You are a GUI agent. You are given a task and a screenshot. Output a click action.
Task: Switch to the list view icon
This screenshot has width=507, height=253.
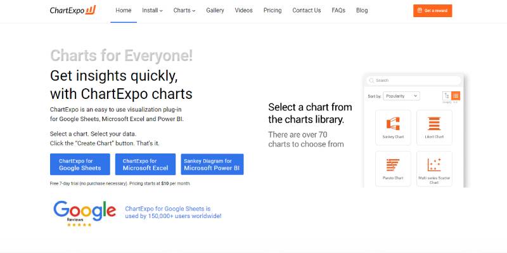point(456,96)
